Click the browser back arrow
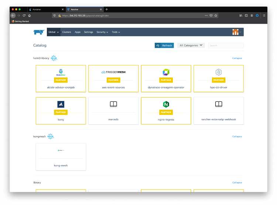The height and width of the screenshot is (205, 277). click(x=13, y=15)
